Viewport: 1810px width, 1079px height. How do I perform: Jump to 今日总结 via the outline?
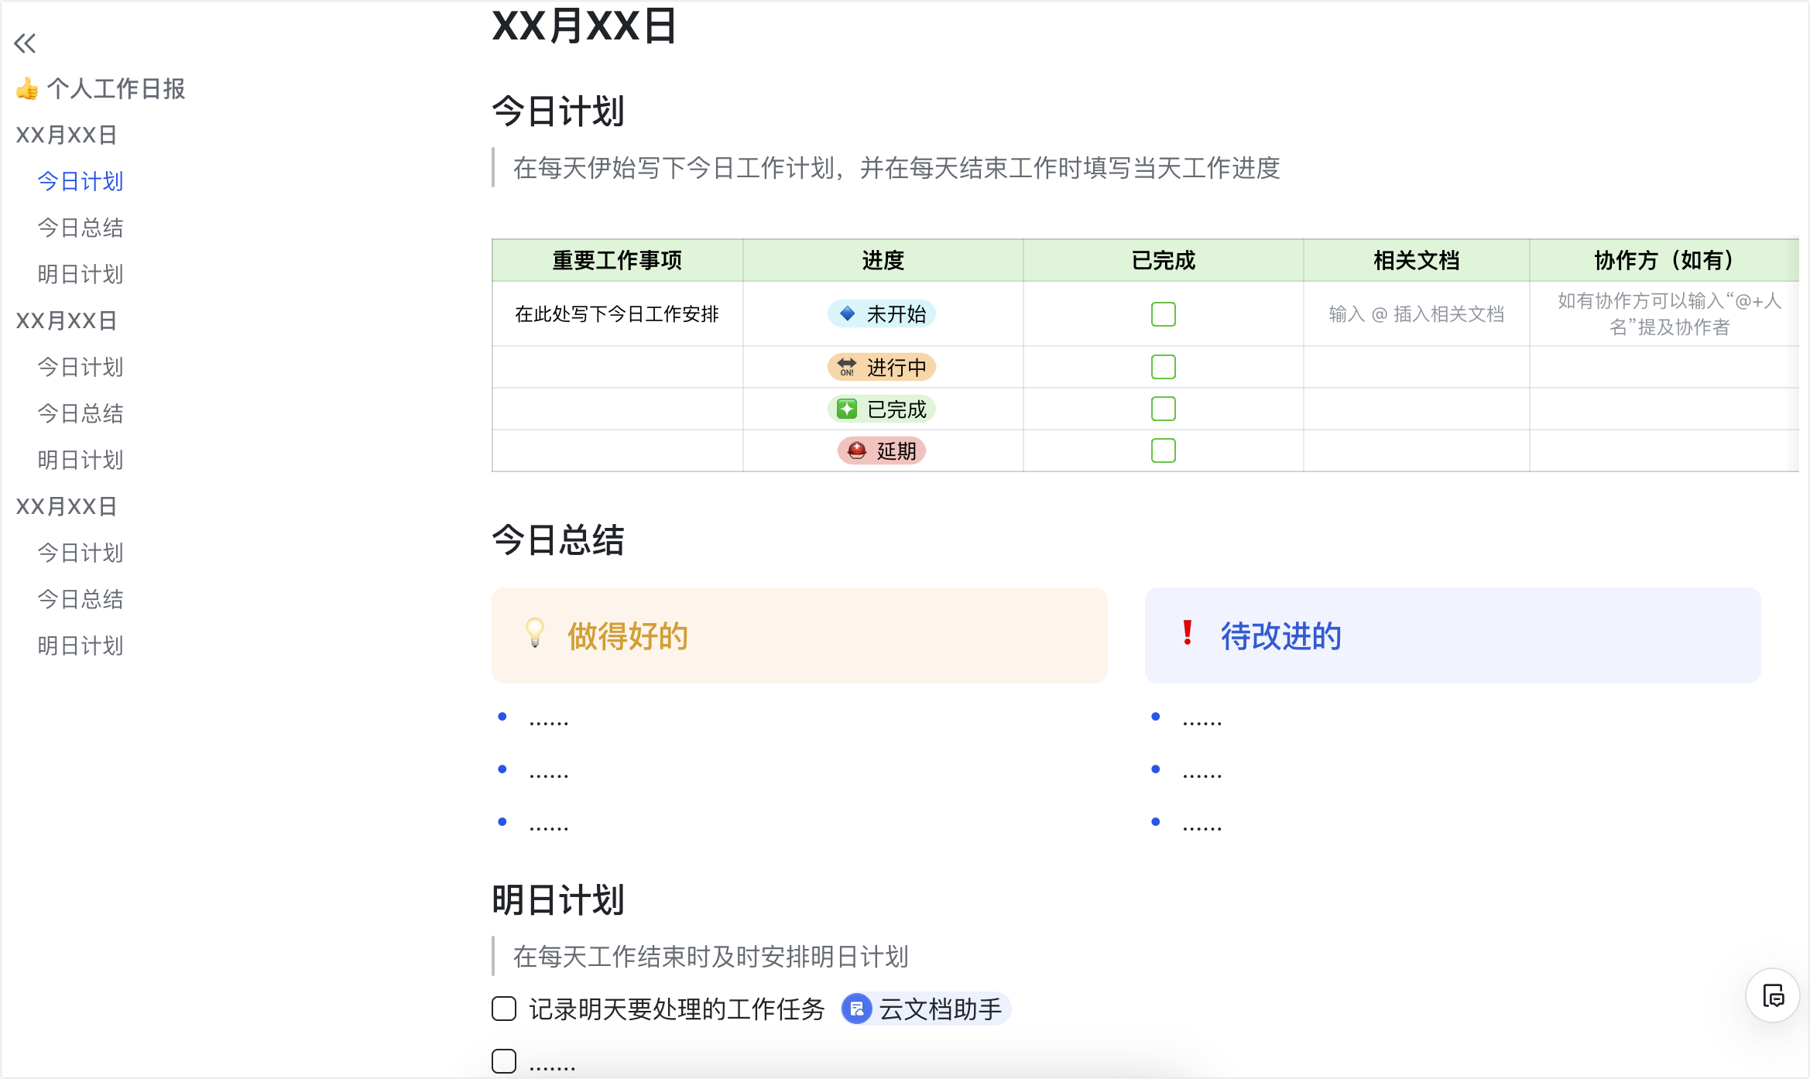[x=81, y=228]
